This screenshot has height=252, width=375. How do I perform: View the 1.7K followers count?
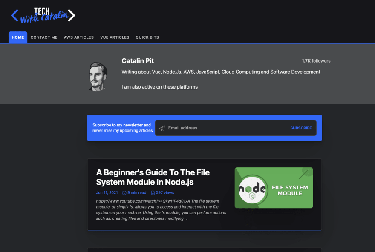click(316, 61)
